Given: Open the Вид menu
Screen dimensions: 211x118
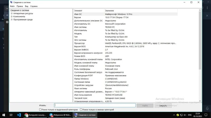Looking at the screenshot, I should [x=27, y=6].
